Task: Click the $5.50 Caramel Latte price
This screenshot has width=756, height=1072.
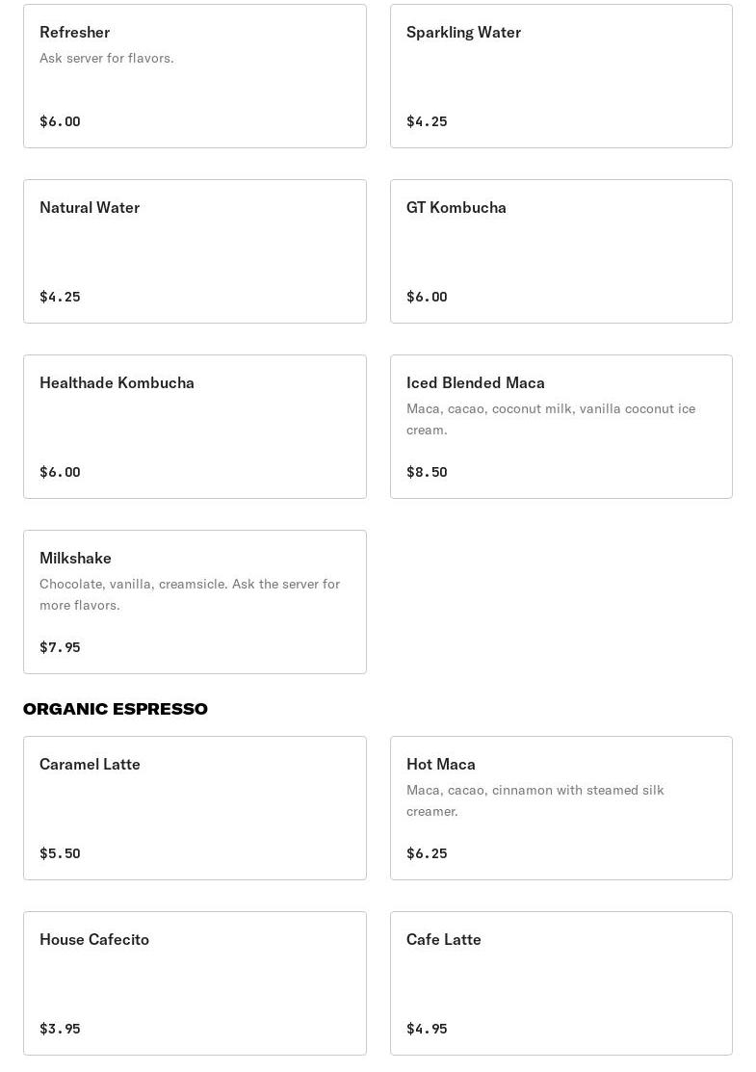Action: (x=60, y=853)
